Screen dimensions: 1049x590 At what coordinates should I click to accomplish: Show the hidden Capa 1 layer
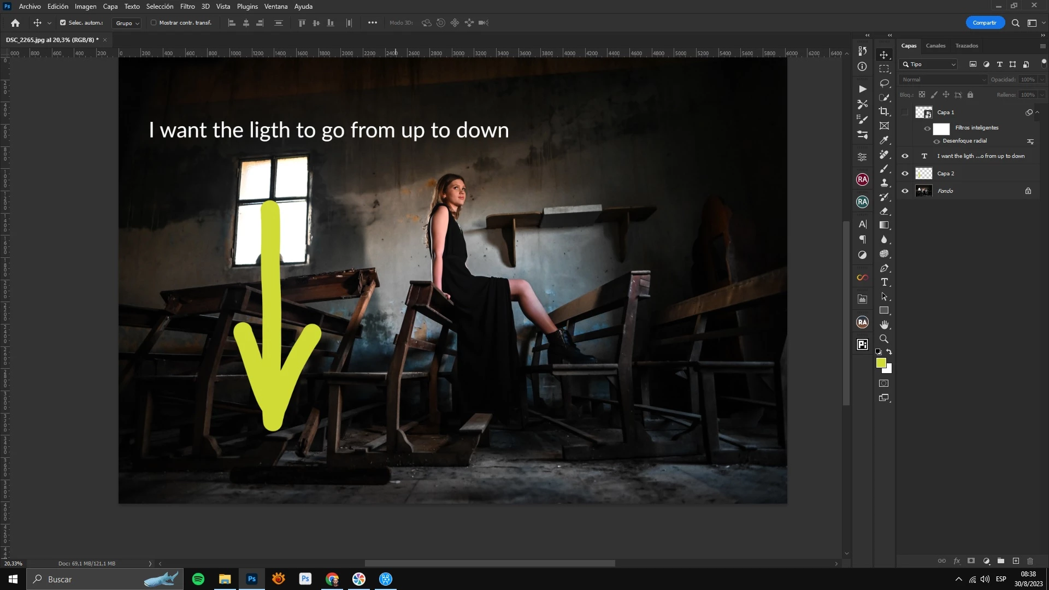coord(905,113)
